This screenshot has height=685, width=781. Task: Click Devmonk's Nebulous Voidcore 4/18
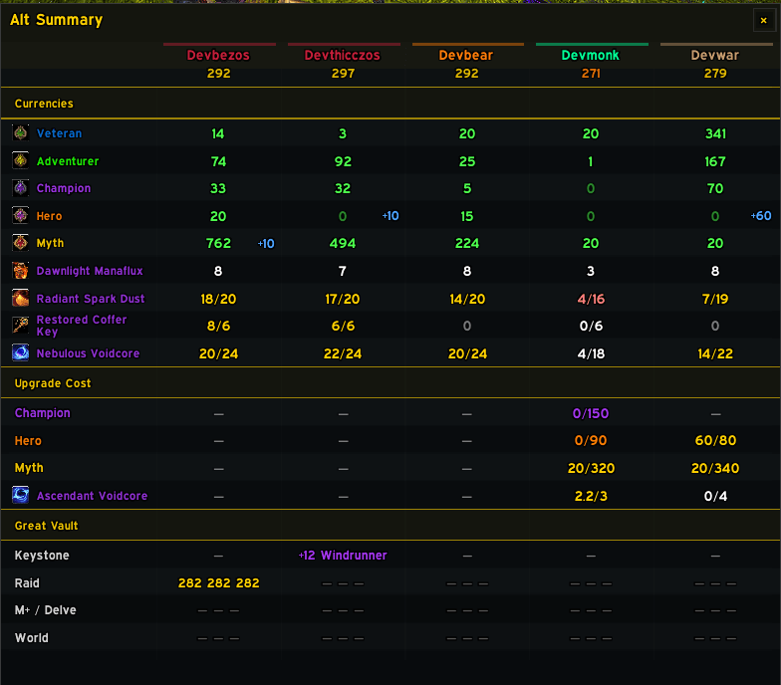pyautogui.click(x=591, y=353)
